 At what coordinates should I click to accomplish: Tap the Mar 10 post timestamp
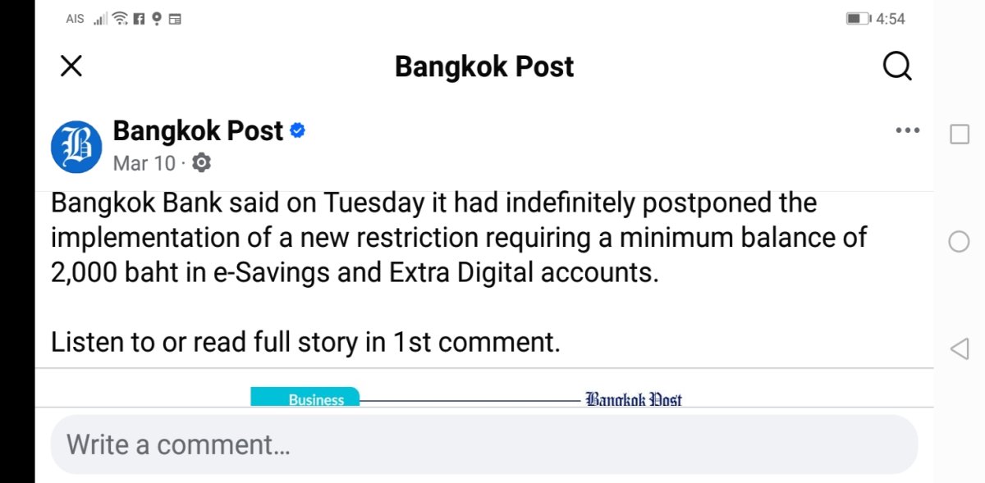(144, 163)
